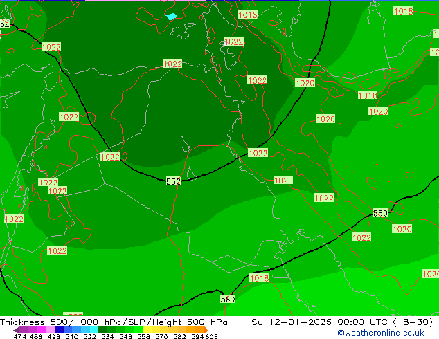Click the legend value 594

coord(197,336)
